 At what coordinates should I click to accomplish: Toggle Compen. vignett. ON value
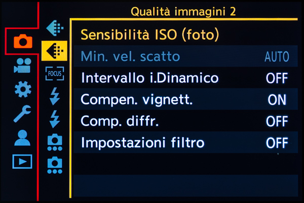(x=277, y=100)
